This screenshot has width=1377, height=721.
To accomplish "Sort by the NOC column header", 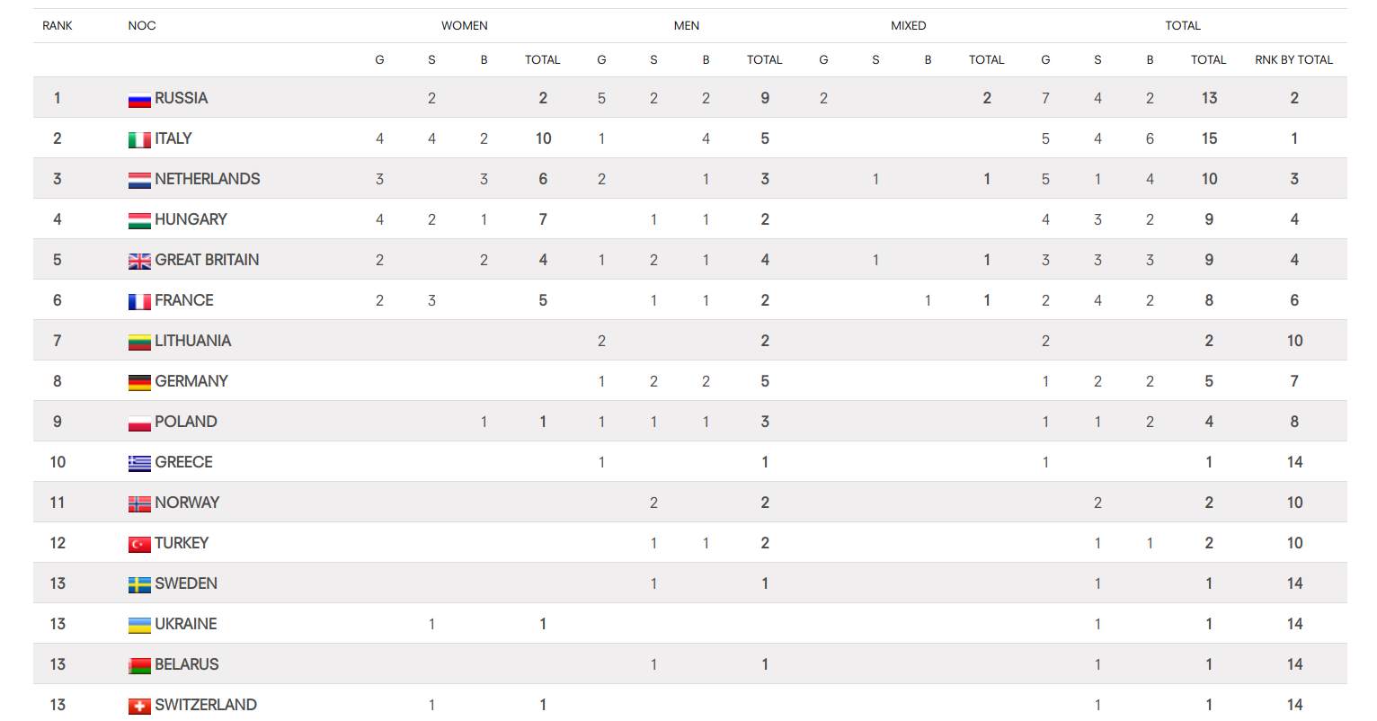I will (142, 26).
